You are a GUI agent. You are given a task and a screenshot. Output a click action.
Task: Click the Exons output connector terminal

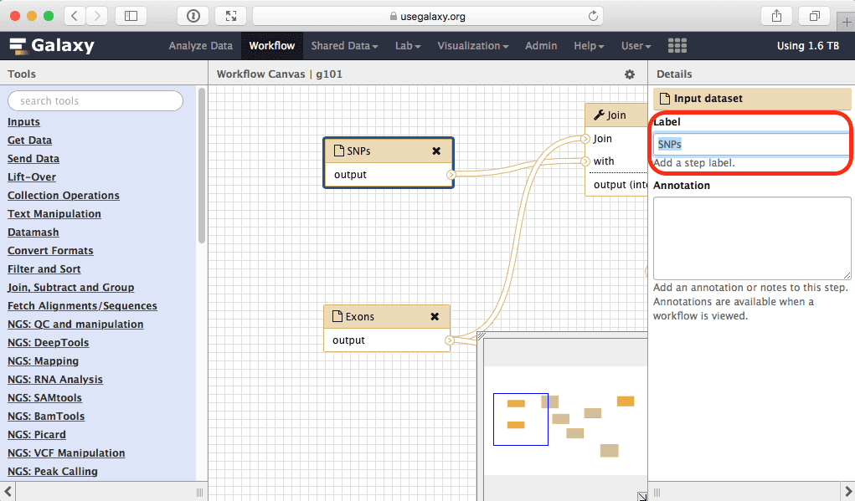click(450, 340)
